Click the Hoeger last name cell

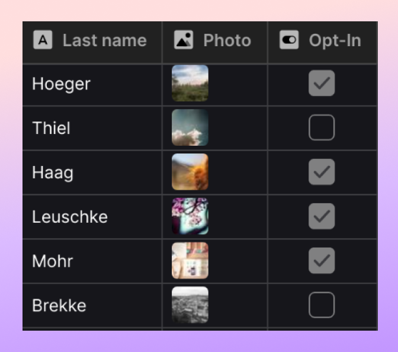61,84
